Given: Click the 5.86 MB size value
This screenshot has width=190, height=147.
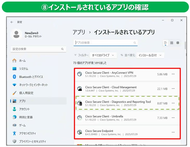Looking at the screenshot, I should [162, 74].
